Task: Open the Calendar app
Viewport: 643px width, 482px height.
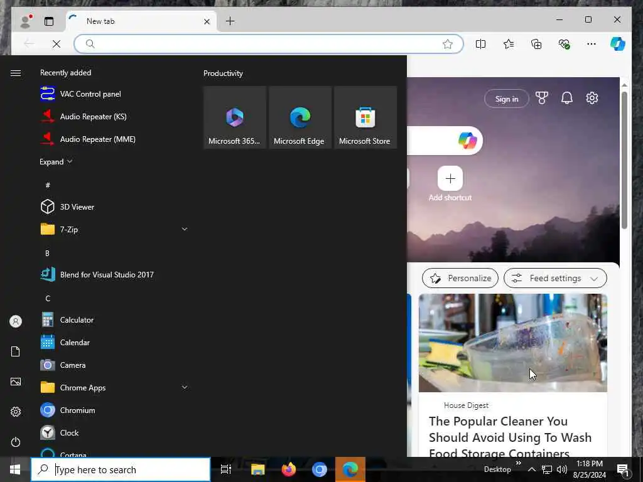Action: pos(114,342)
